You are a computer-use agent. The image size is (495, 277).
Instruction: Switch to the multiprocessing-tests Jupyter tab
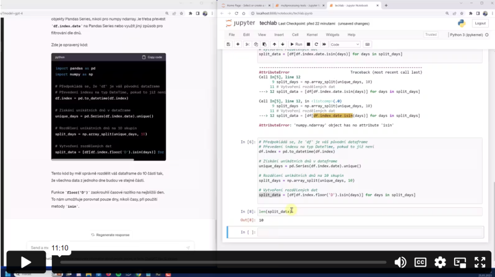click(300, 6)
